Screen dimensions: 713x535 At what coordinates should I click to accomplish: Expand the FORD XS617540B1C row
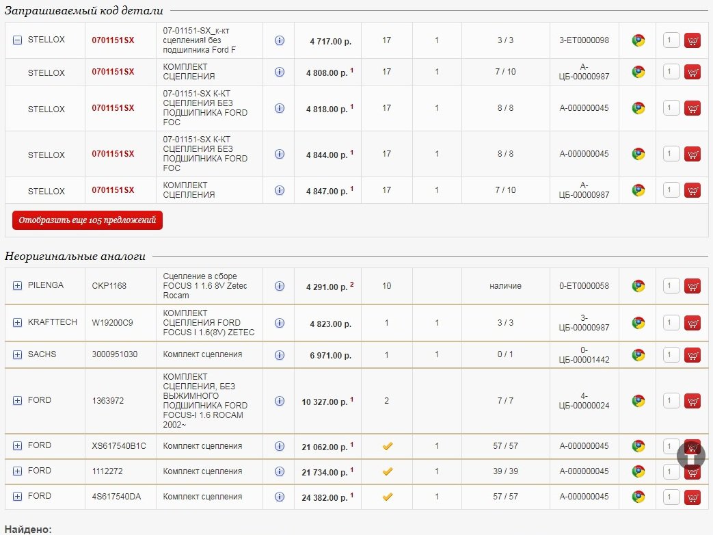[x=17, y=446]
